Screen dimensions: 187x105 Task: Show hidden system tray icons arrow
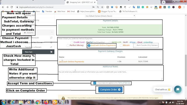[160, 102]
